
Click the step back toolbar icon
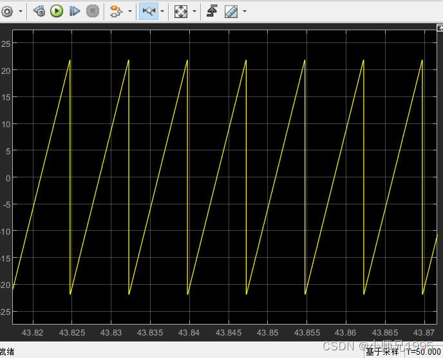point(39,12)
